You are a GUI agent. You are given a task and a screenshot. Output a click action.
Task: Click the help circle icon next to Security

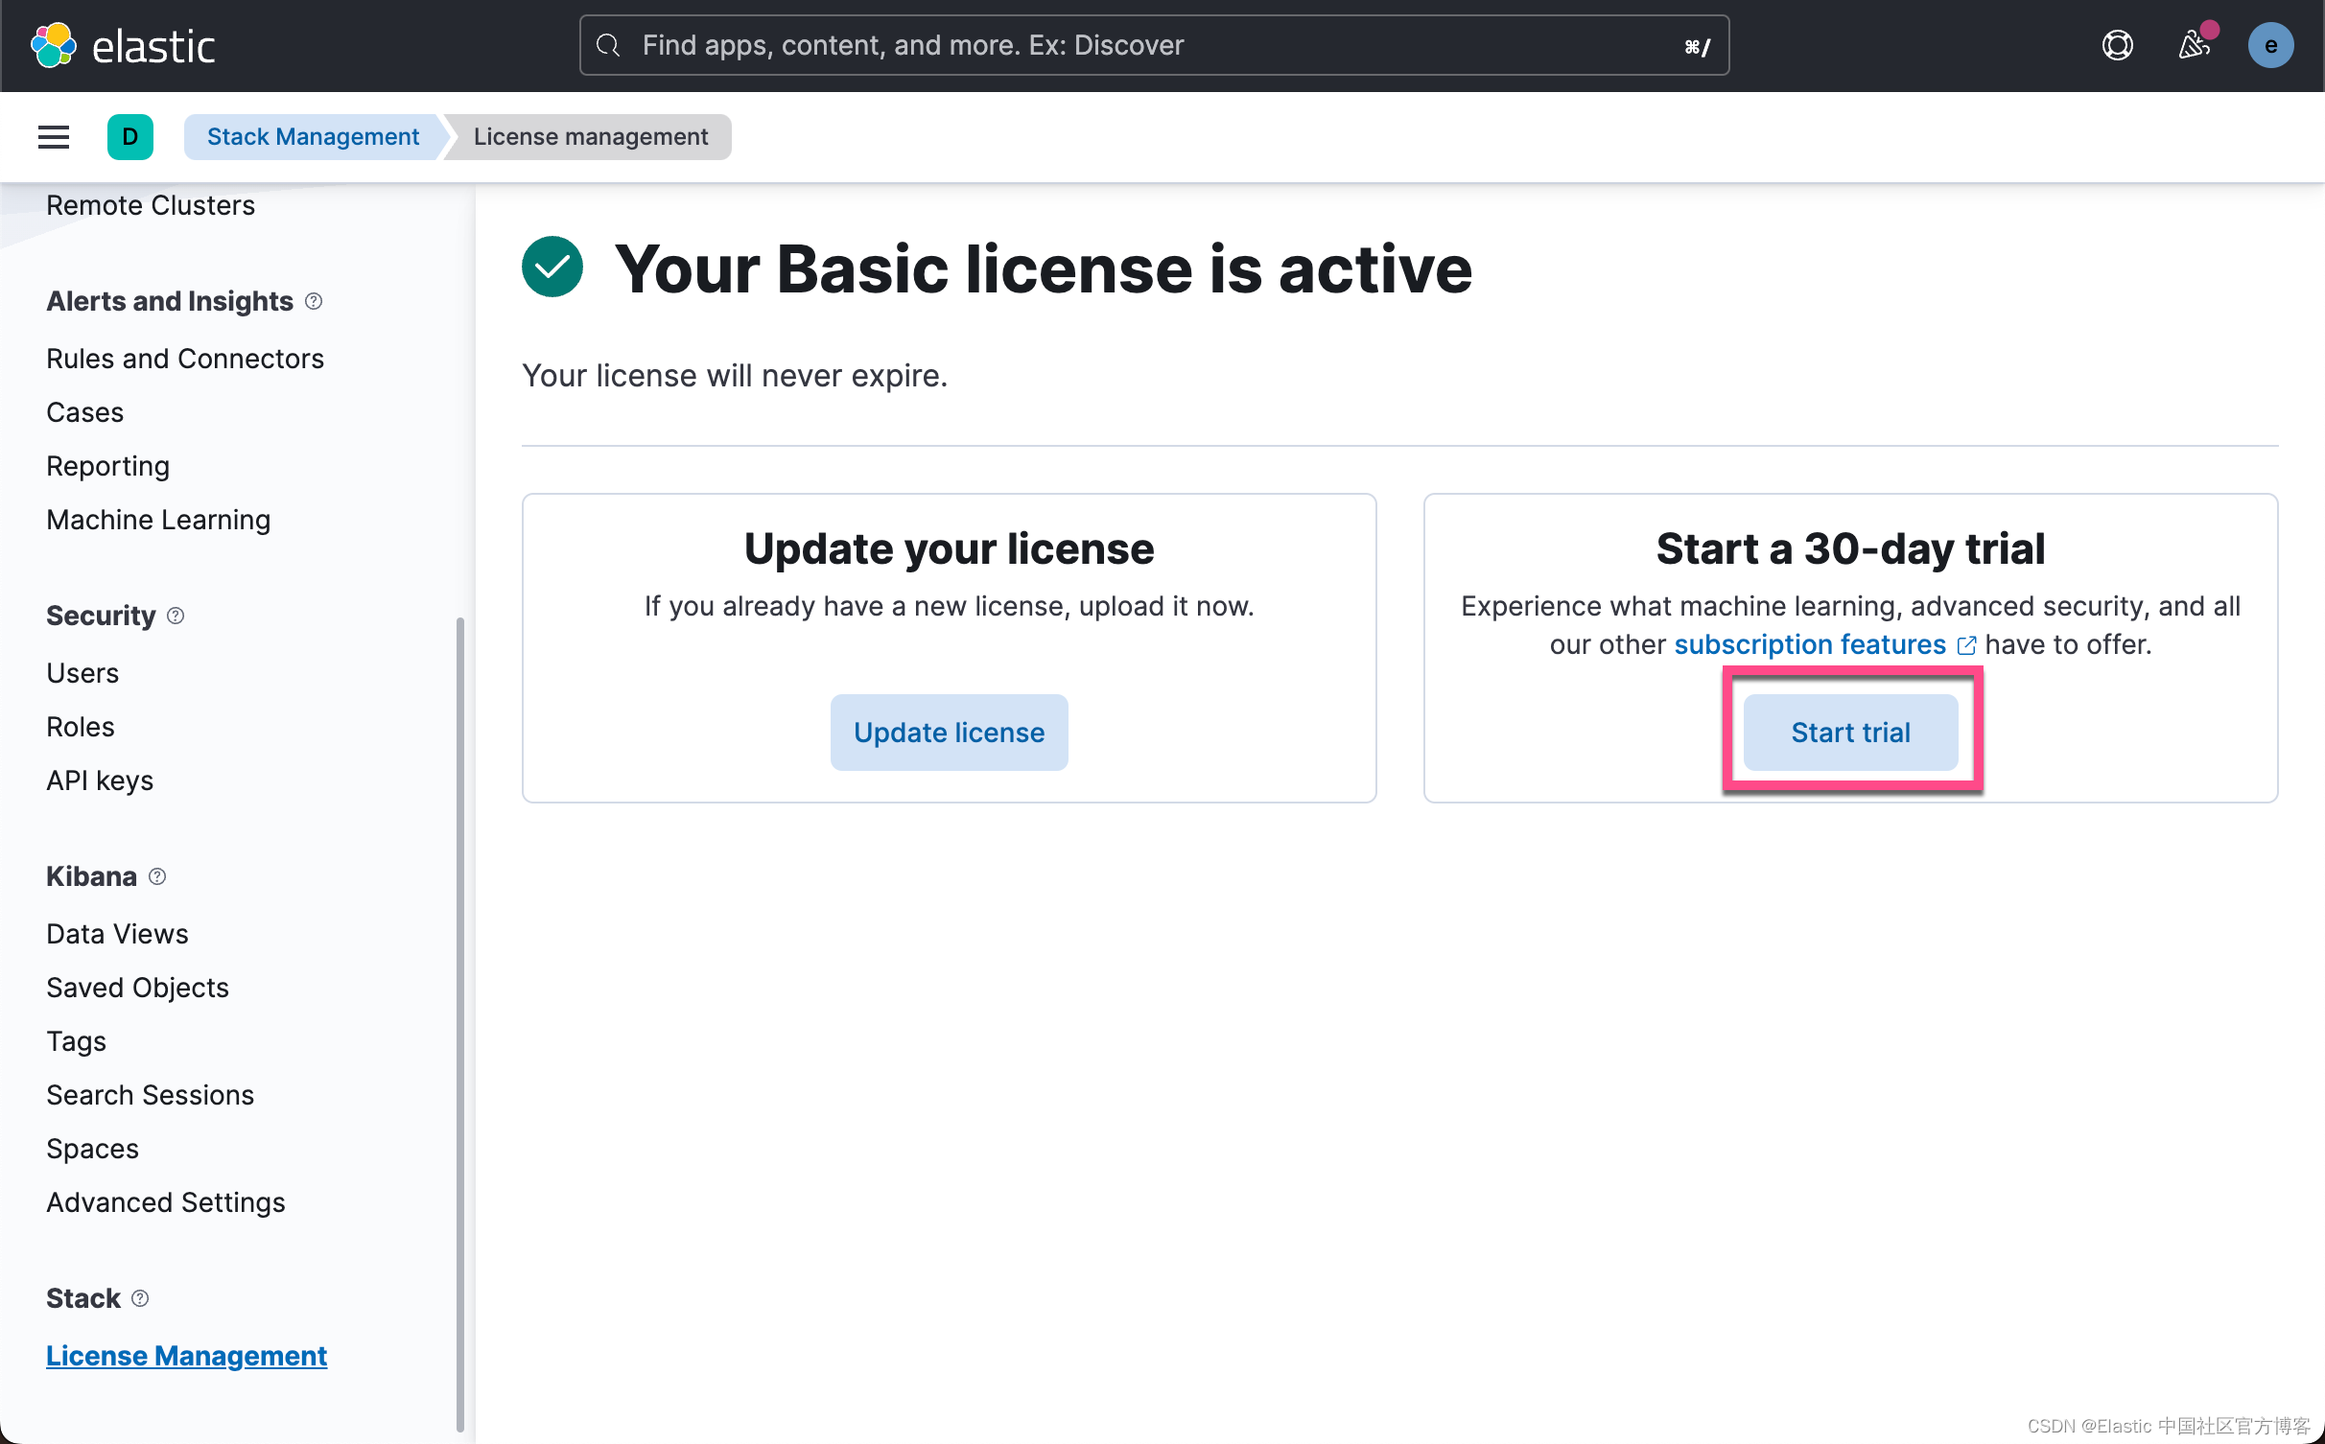pyautogui.click(x=178, y=616)
